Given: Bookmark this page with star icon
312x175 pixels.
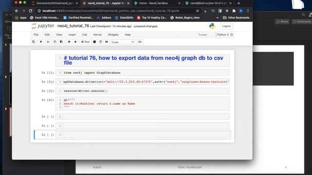Looking at the screenshot, I should coord(197,11).
